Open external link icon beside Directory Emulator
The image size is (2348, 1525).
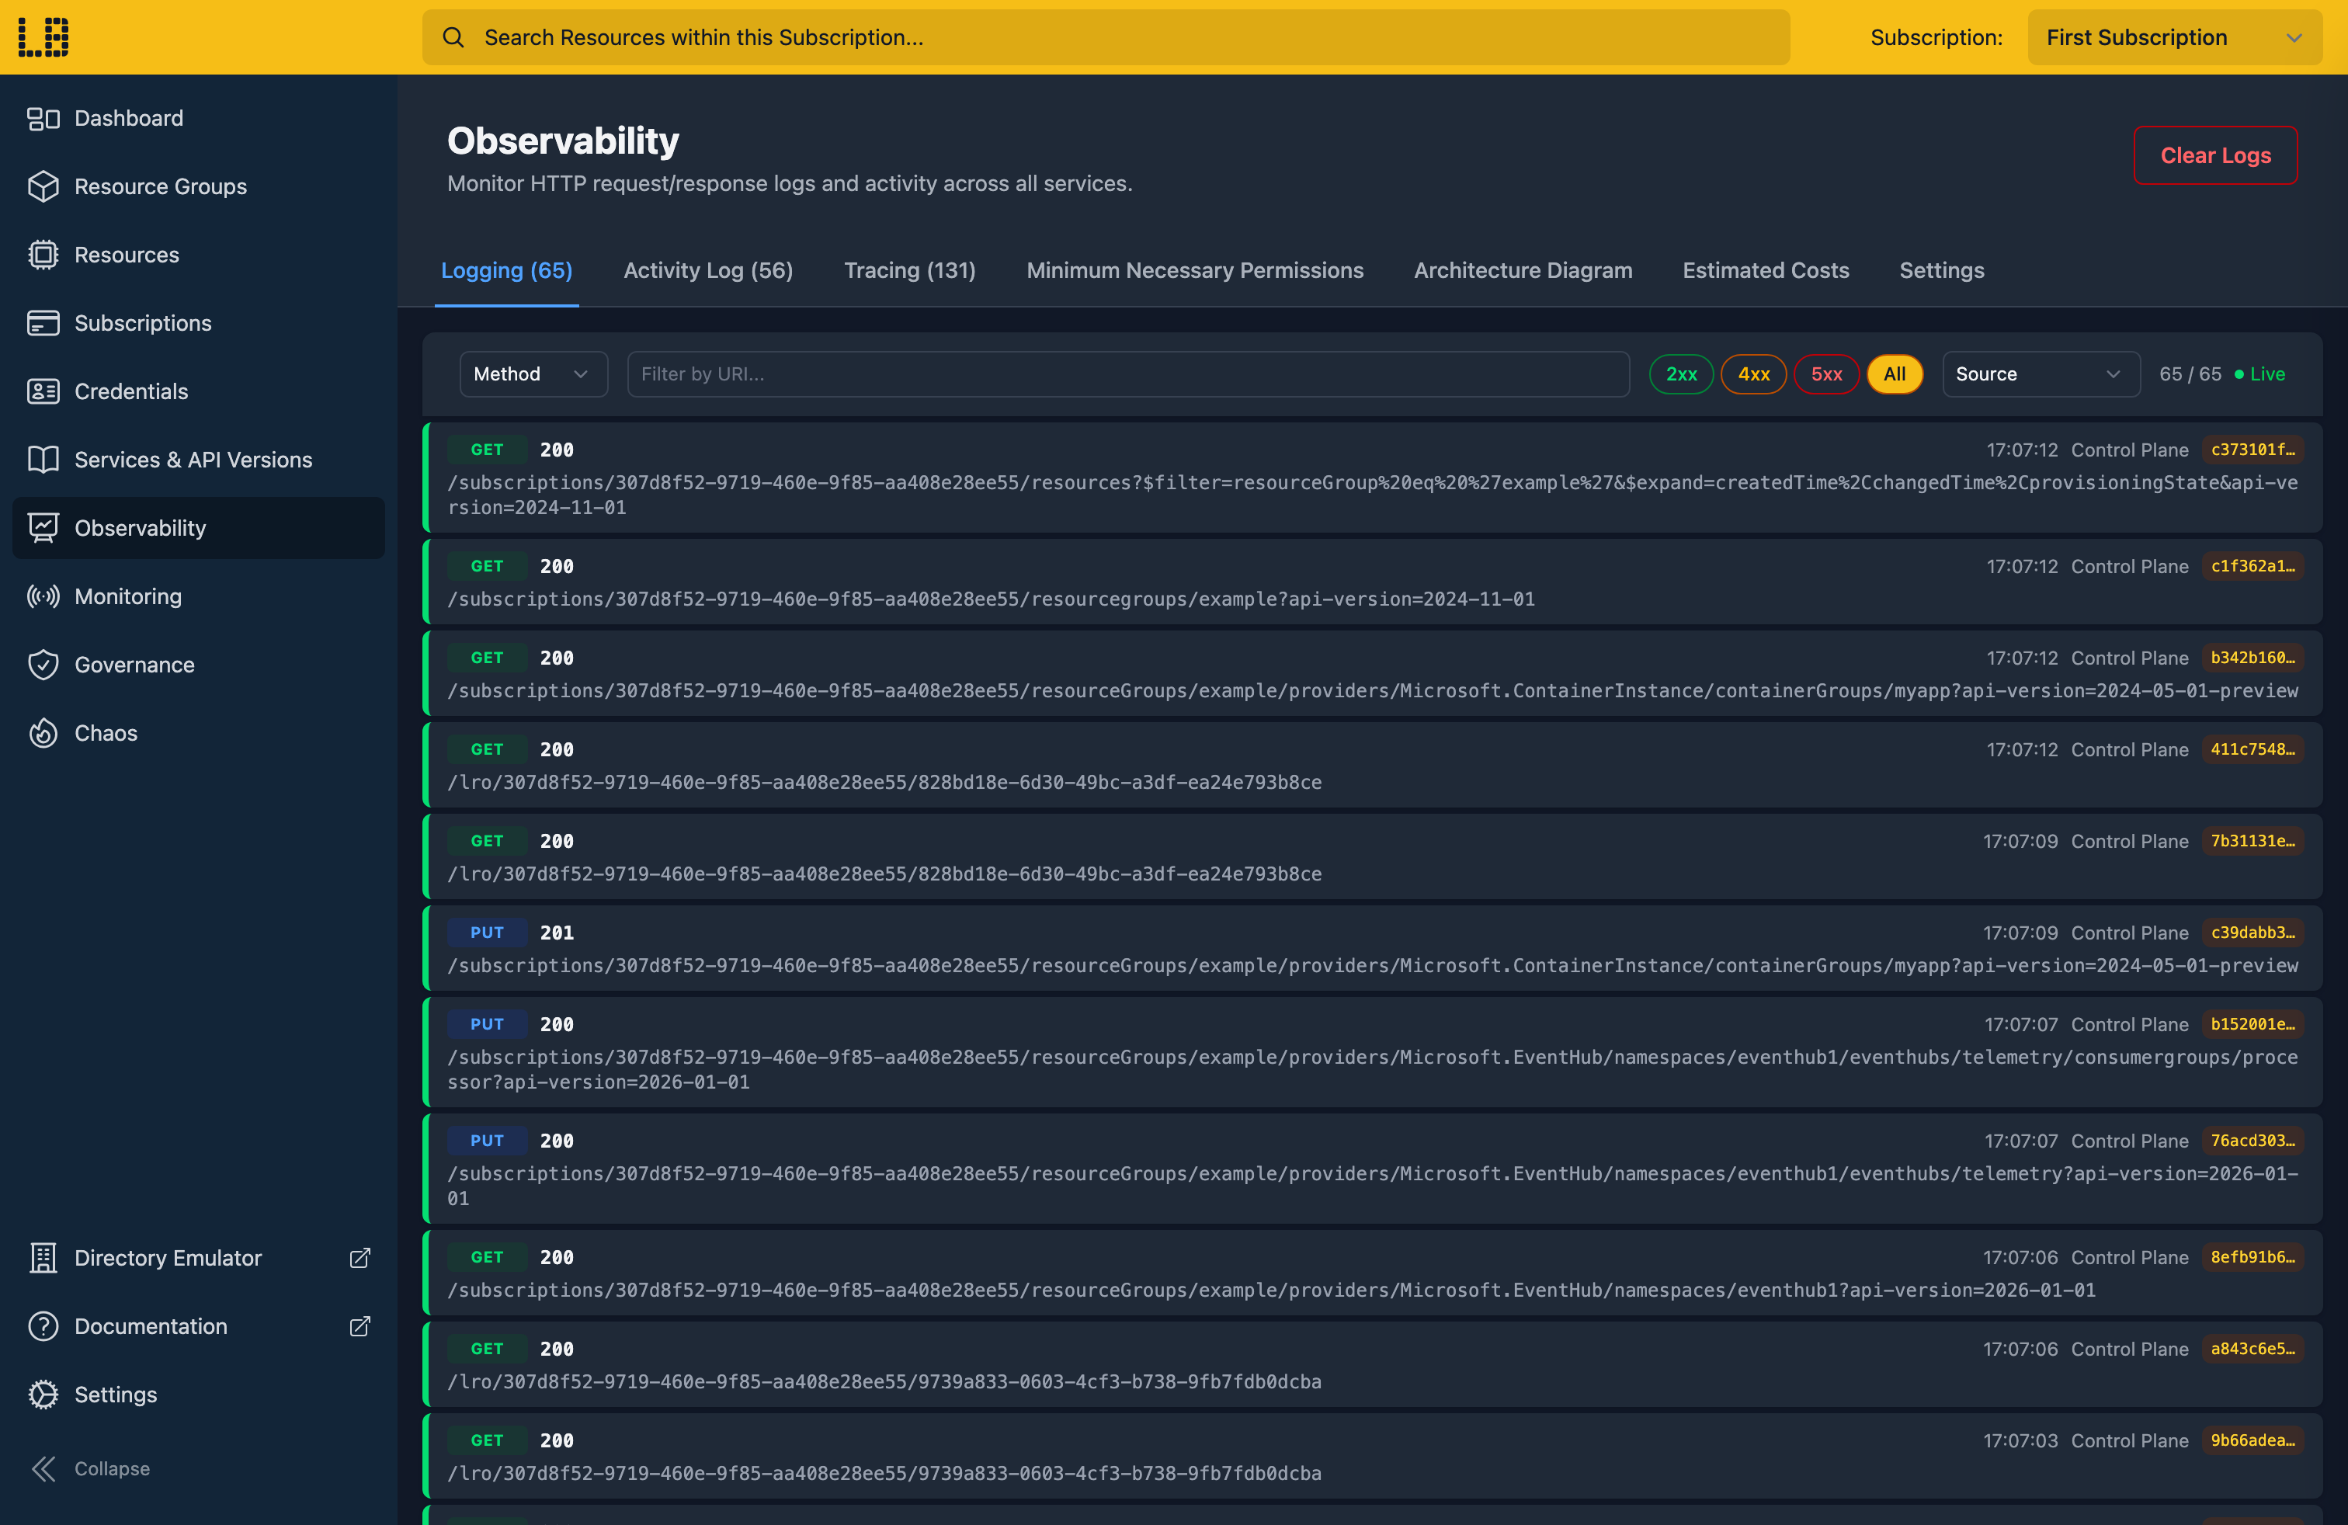360,1258
